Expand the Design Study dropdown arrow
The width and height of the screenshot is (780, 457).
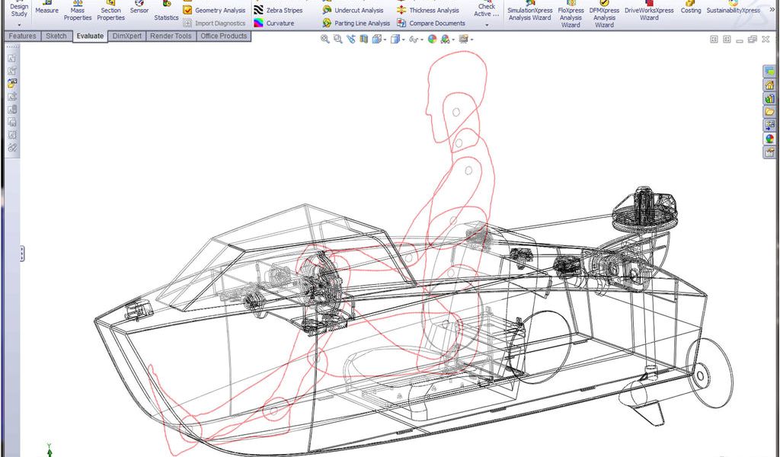point(19,25)
